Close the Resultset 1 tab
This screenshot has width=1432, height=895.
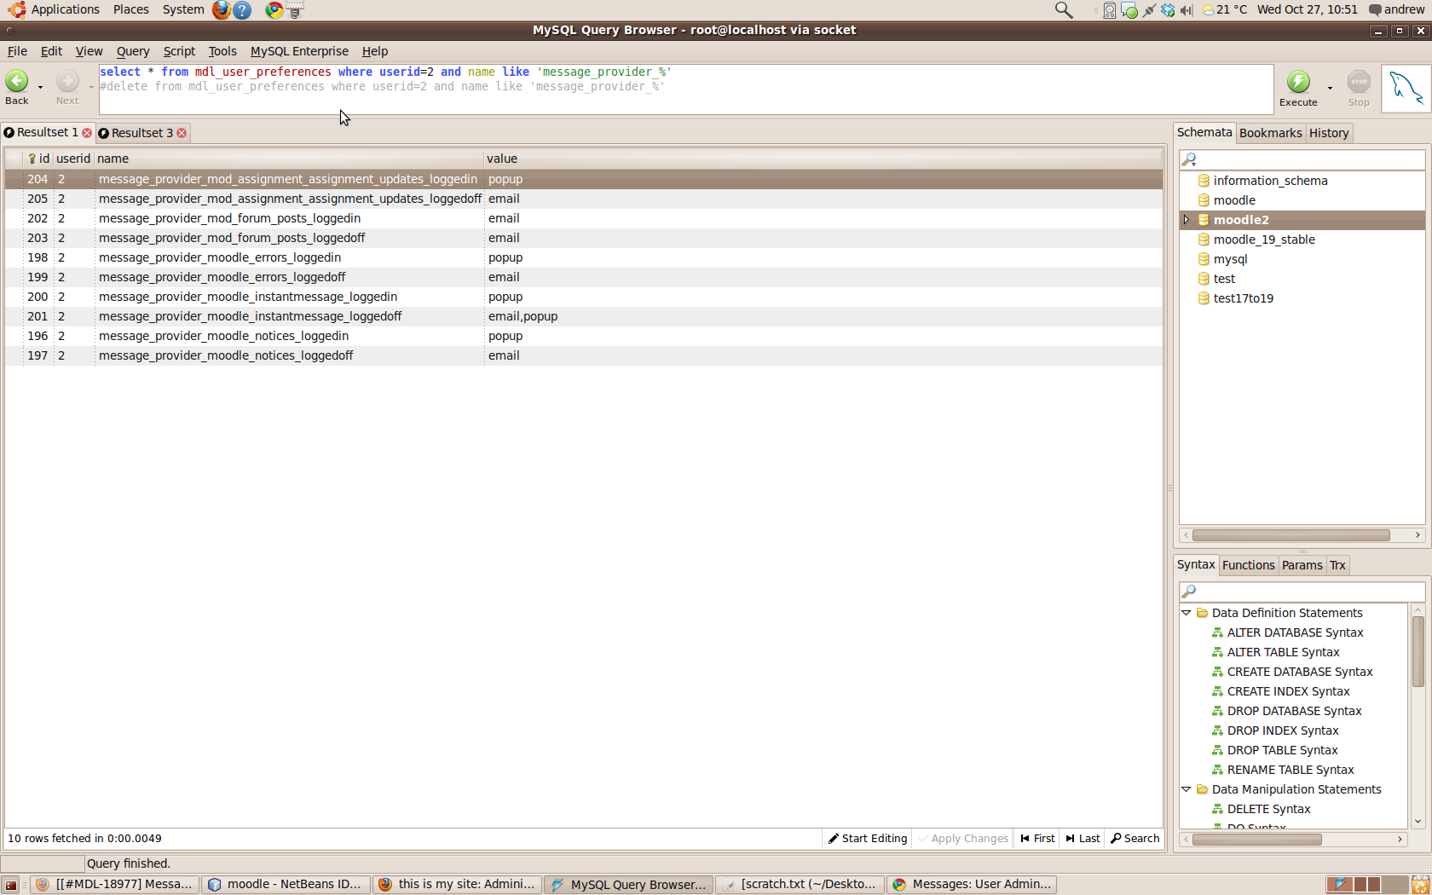[x=87, y=133]
